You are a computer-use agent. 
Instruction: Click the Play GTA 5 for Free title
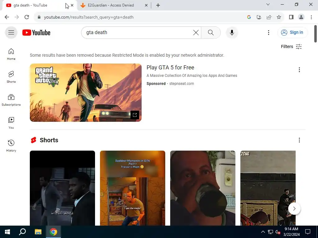[170, 67]
